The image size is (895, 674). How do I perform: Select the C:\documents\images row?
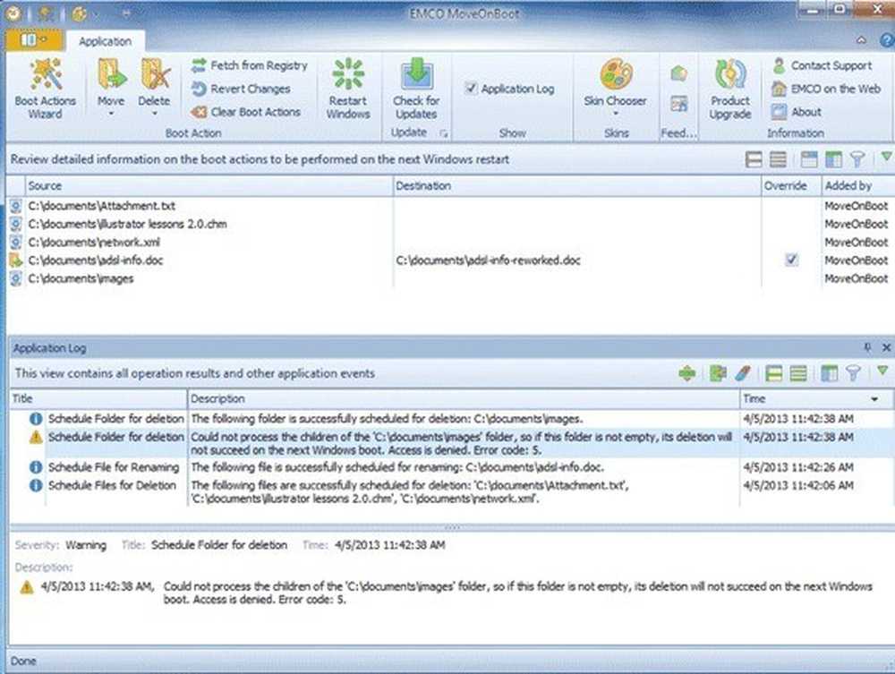450,278
